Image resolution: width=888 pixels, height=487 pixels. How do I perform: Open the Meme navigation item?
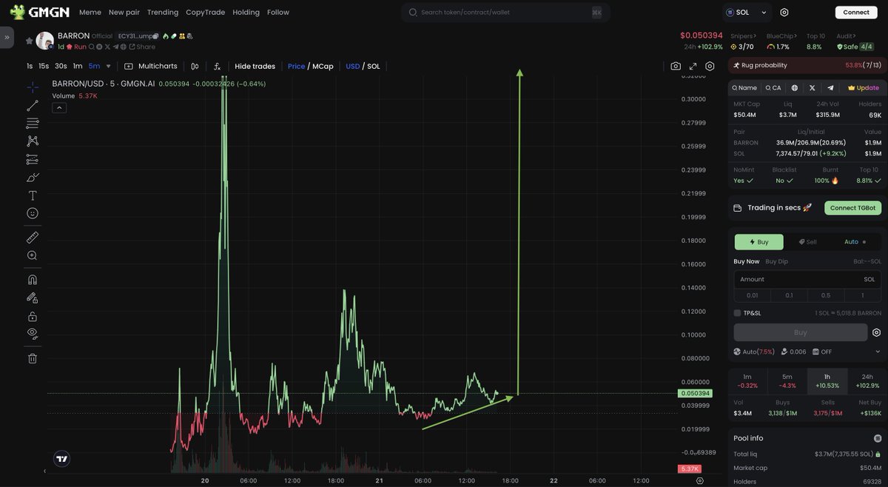coord(90,12)
